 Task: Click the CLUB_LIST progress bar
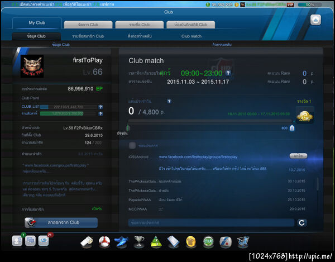(69, 107)
